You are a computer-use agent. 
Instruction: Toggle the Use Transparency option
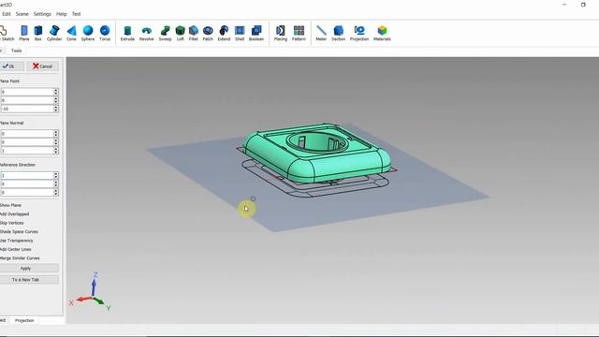pos(17,241)
